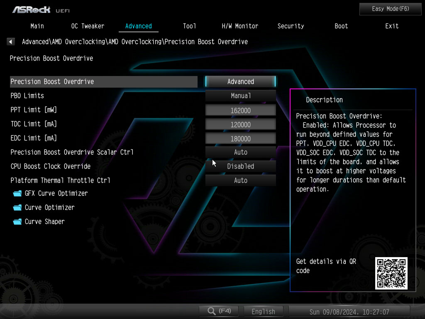The width and height of the screenshot is (425, 319).
Task: Go to the Boot tab
Action: tap(341, 26)
